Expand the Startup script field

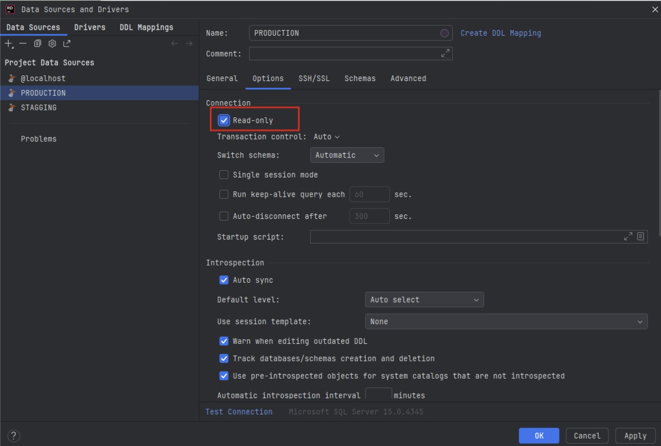pos(628,237)
